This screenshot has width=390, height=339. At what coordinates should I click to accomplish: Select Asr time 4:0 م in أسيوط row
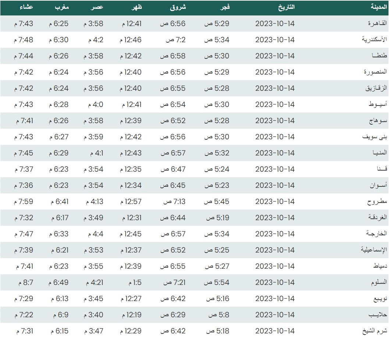(x=95, y=104)
